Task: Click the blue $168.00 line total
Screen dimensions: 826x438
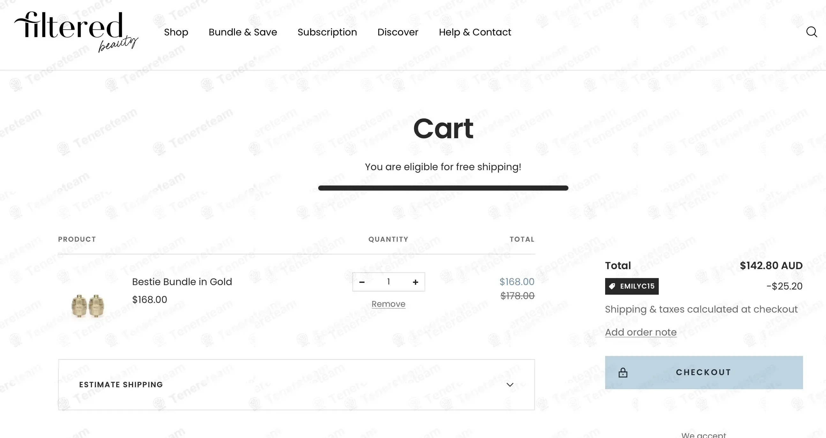Action: 517,282
